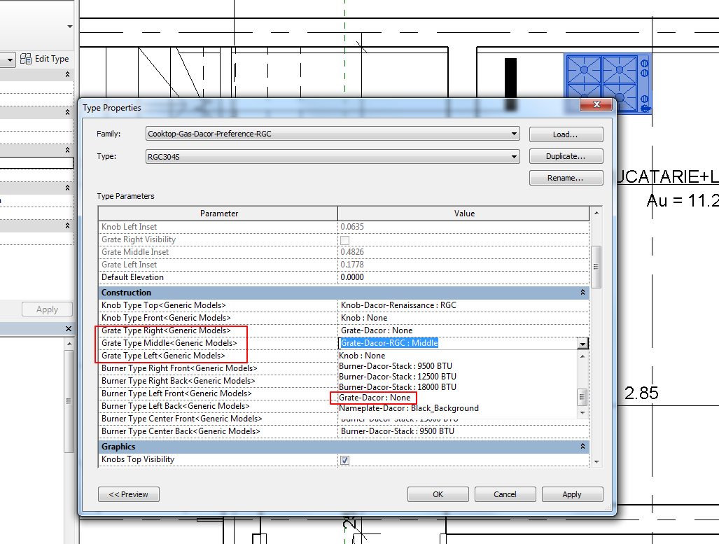Click the dropdown list scrollbar thumb
Viewport: 719px width, 544px height.
click(x=582, y=397)
